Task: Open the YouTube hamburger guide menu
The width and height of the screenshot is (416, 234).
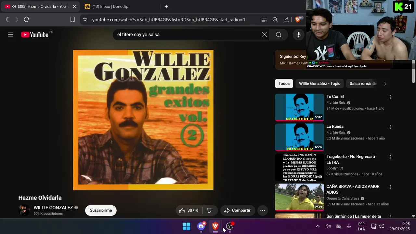Action: click(x=10, y=34)
